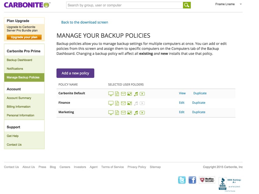Open Personal Information in sidebar
The image size is (259, 194).
click(20, 115)
